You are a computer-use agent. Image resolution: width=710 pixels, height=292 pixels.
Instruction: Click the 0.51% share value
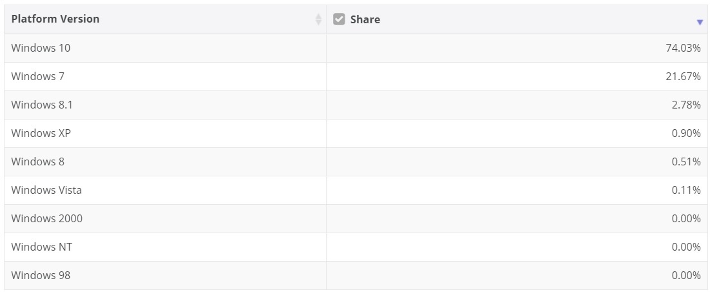(686, 162)
